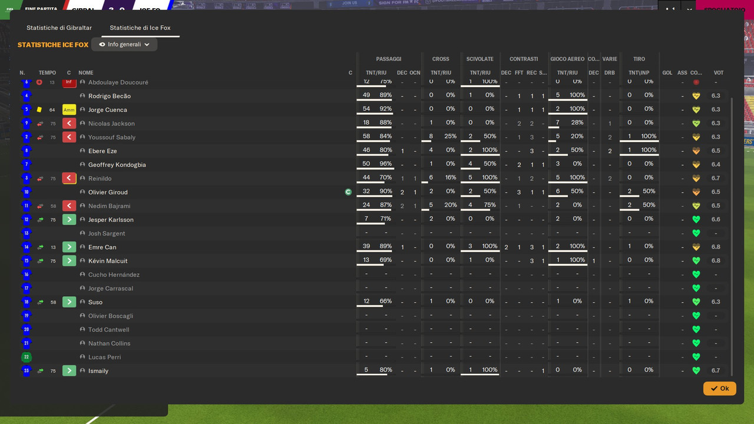Click the N. shirt number column header
Image resolution: width=754 pixels, height=424 pixels.
22,73
